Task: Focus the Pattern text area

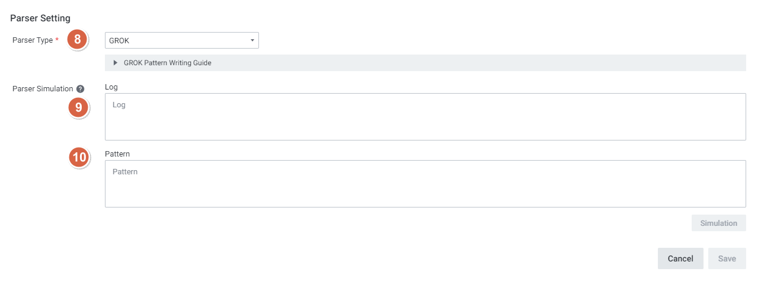Action: pyautogui.click(x=425, y=184)
